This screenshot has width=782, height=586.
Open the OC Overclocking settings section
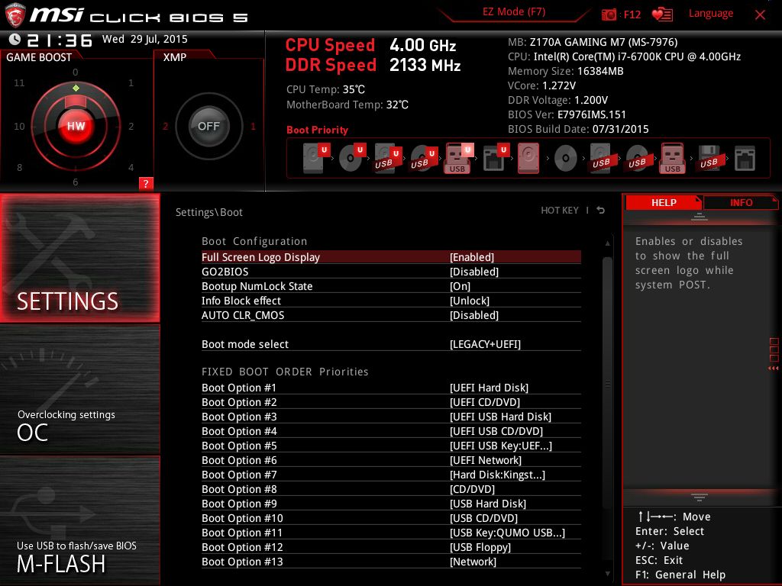coord(79,390)
